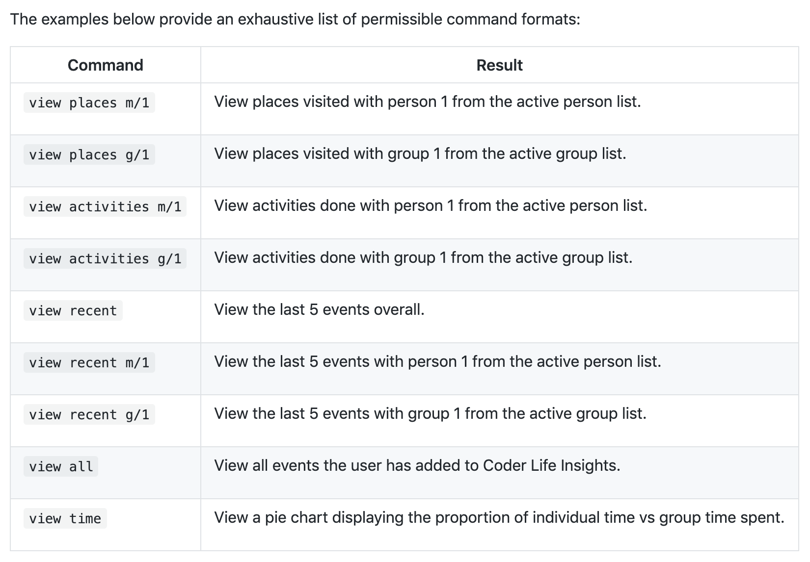810x562 pixels.
Task: Click the 'view recent m/1' command code
Action: tap(89, 363)
